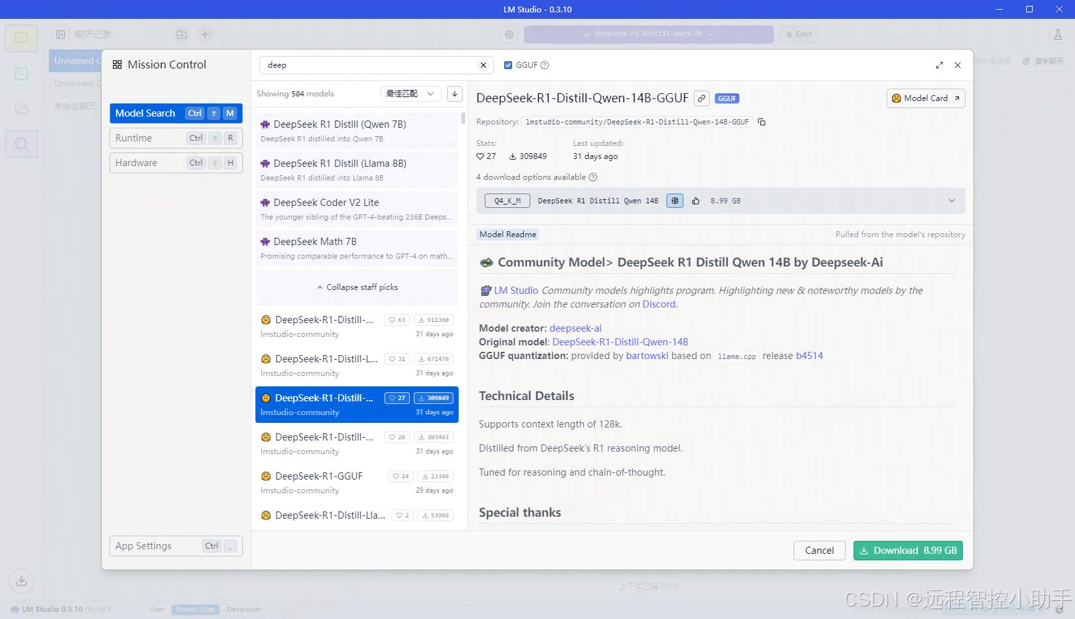Clear the search field text

pyautogui.click(x=483, y=65)
